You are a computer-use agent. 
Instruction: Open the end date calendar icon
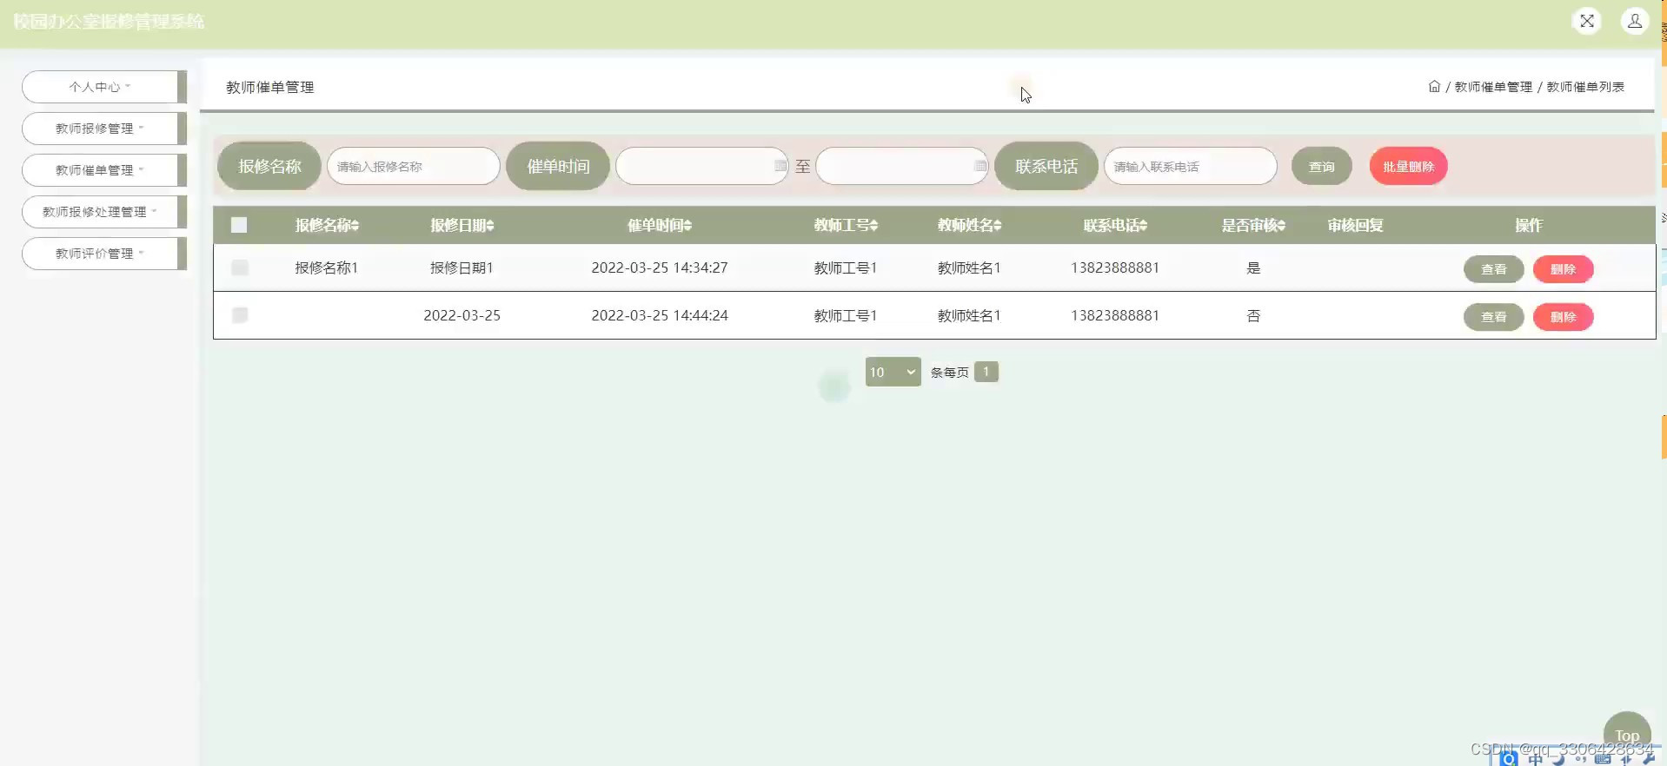click(x=980, y=166)
